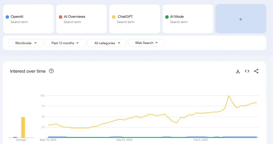The width and height of the screenshot is (273, 144).
Task: Select the AI Mode search term card
Action: (188, 19)
